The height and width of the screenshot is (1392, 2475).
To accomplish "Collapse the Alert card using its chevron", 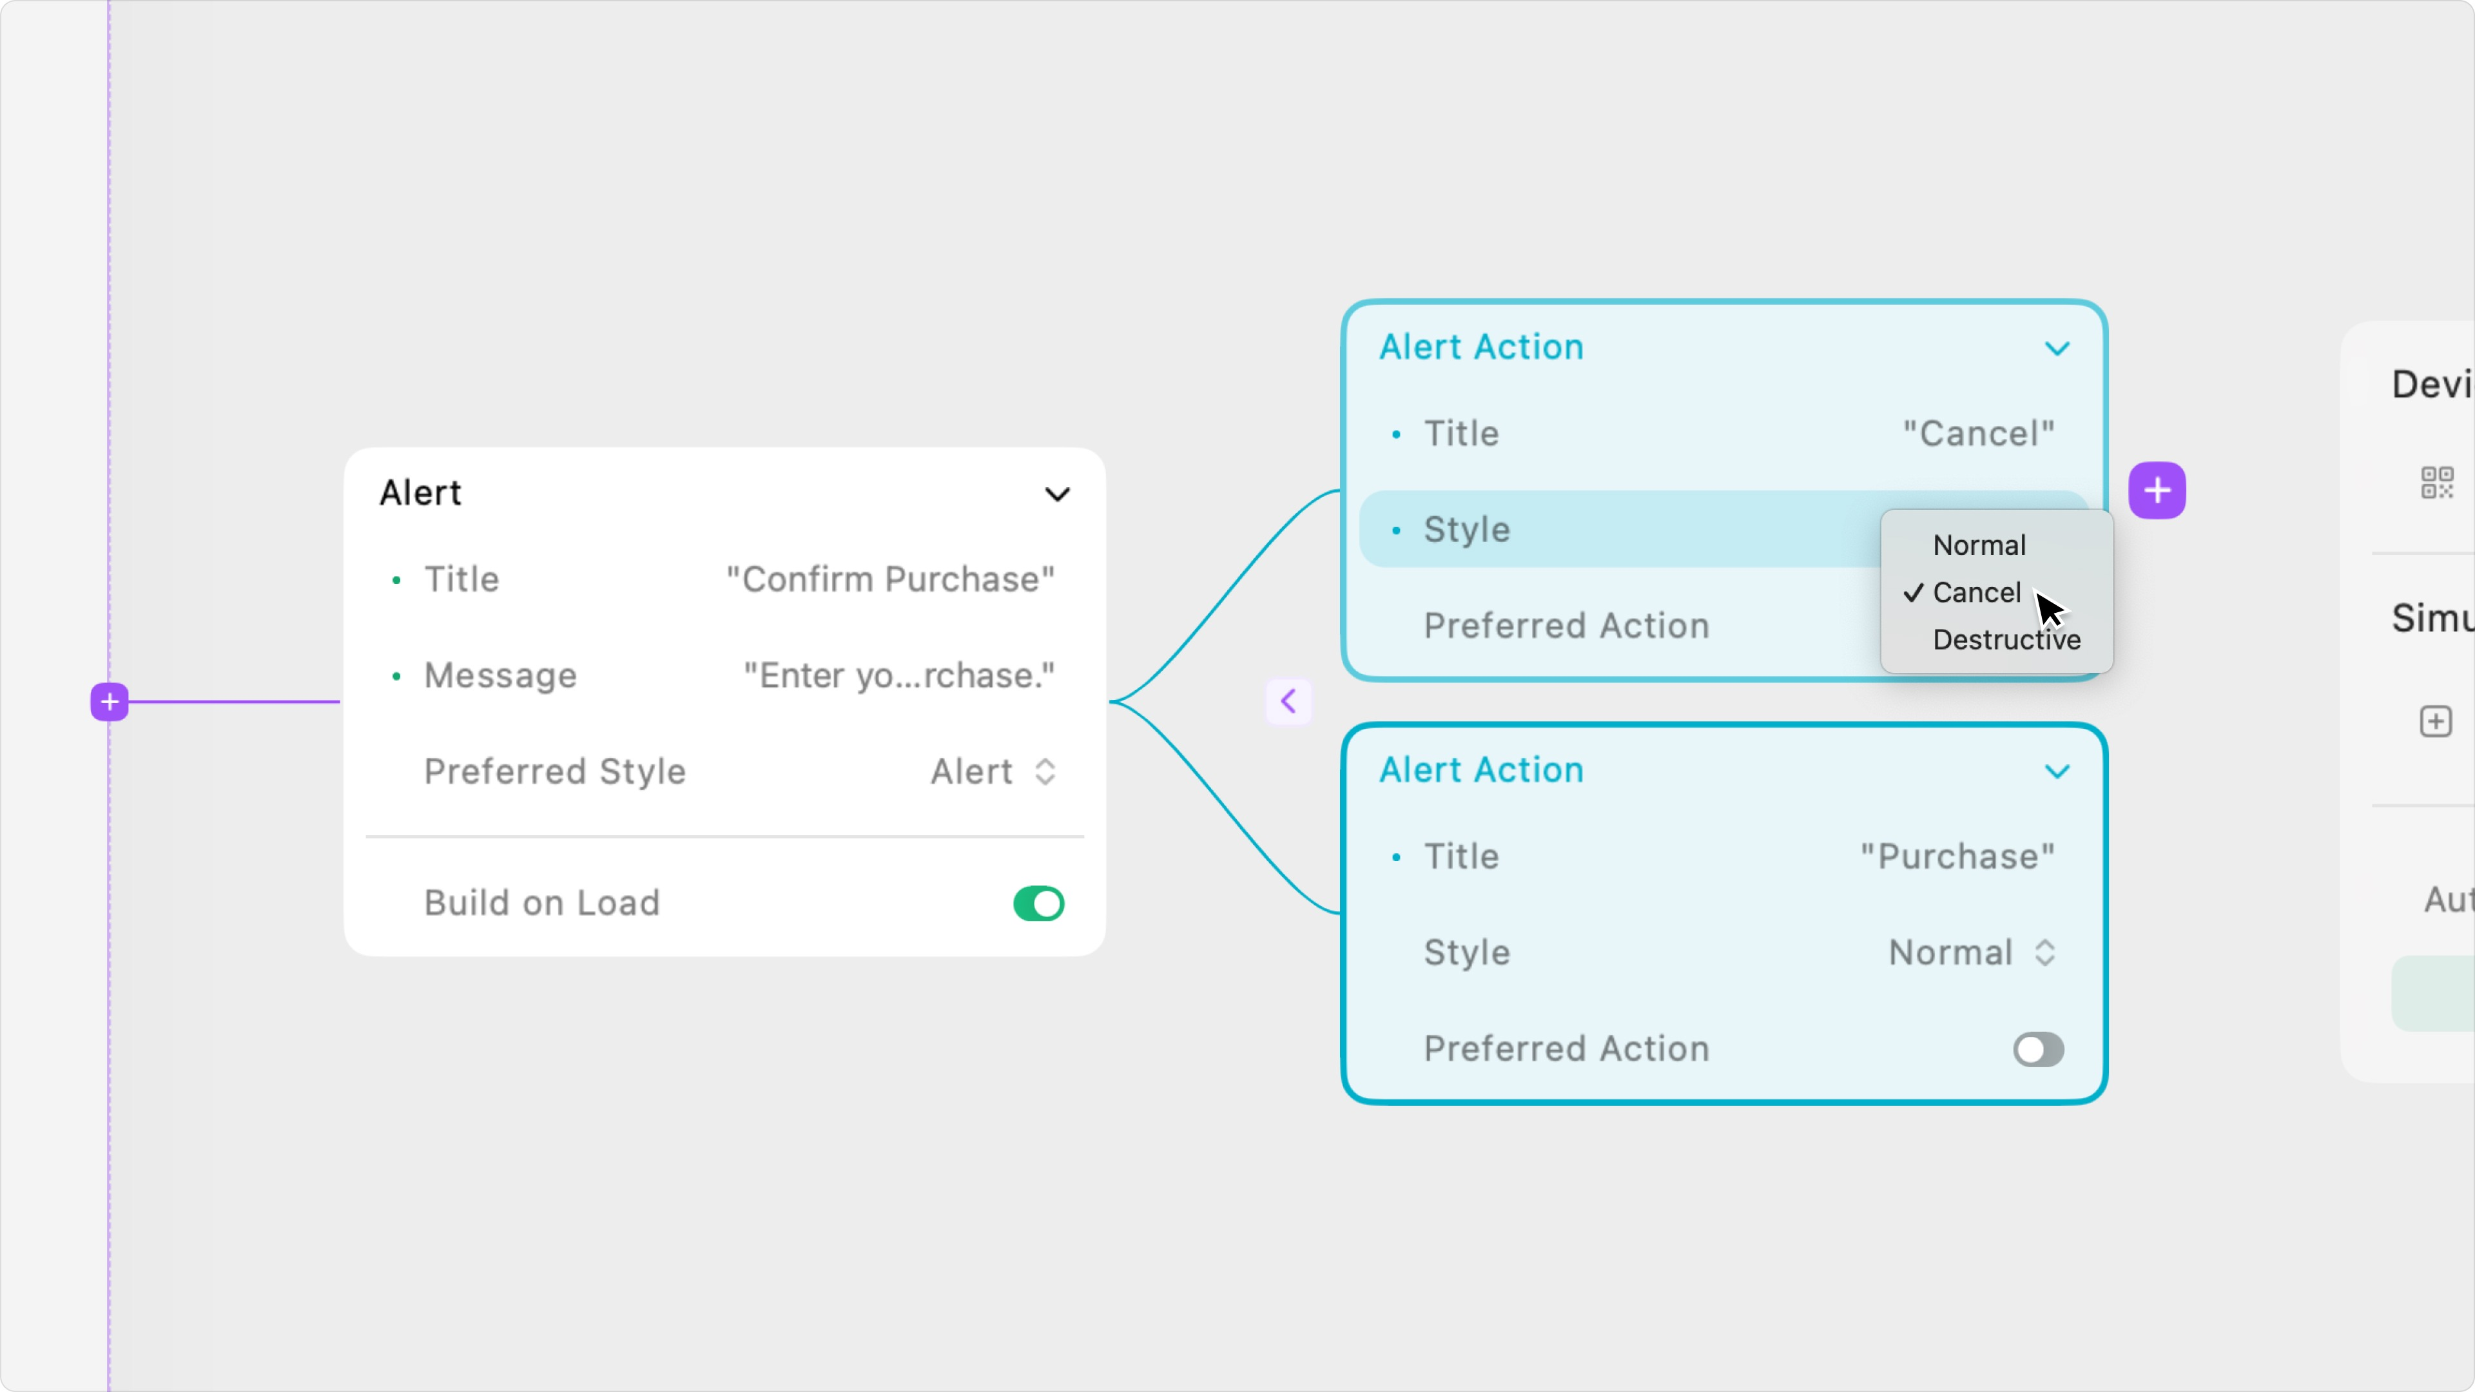I will click(1057, 495).
